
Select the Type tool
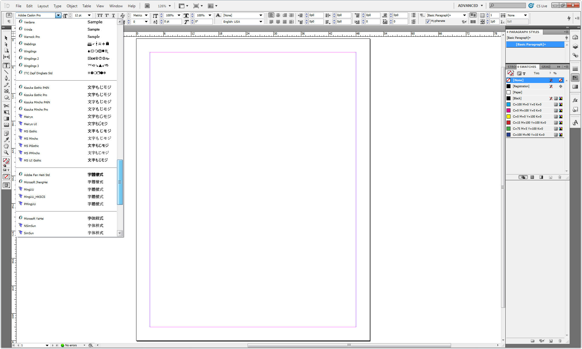pos(6,65)
